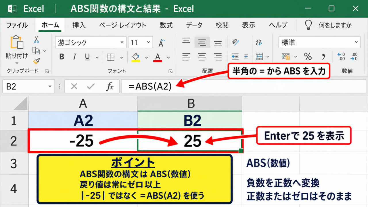Click the increase decimal places icon
This screenshot has height=207, width=368.
(341, 57)
